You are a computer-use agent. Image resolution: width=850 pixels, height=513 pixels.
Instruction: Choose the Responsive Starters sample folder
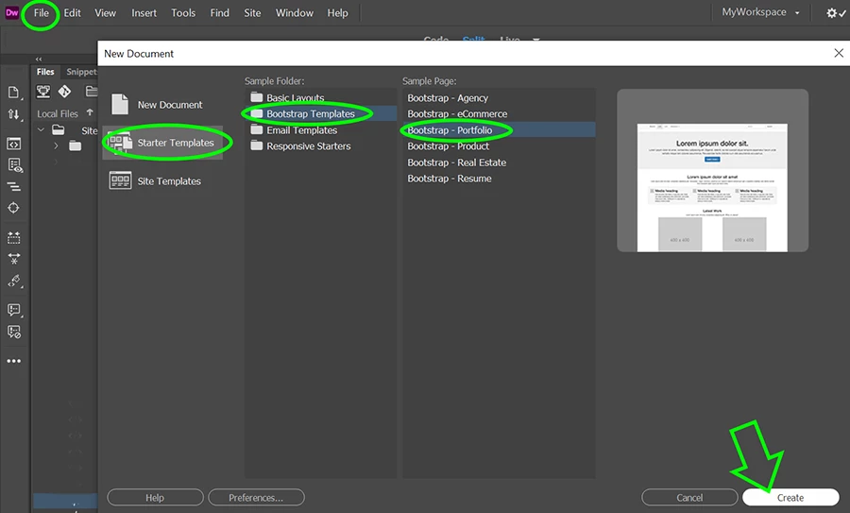(320, 145)
